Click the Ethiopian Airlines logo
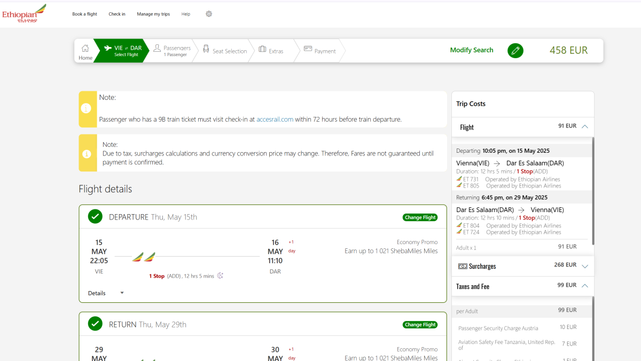 click(x=24, y=13)
